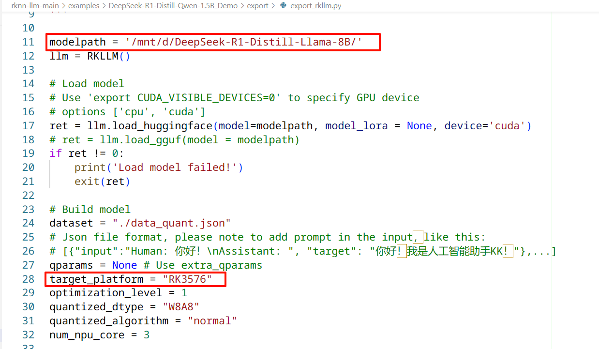Open the export breadcrumb folder
Viewport: 599px width, 349px height.
[257, 6]
